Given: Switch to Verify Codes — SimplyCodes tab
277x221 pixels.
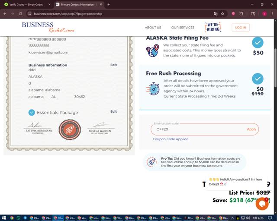Looking at the screenshot, I should (26, 5).
